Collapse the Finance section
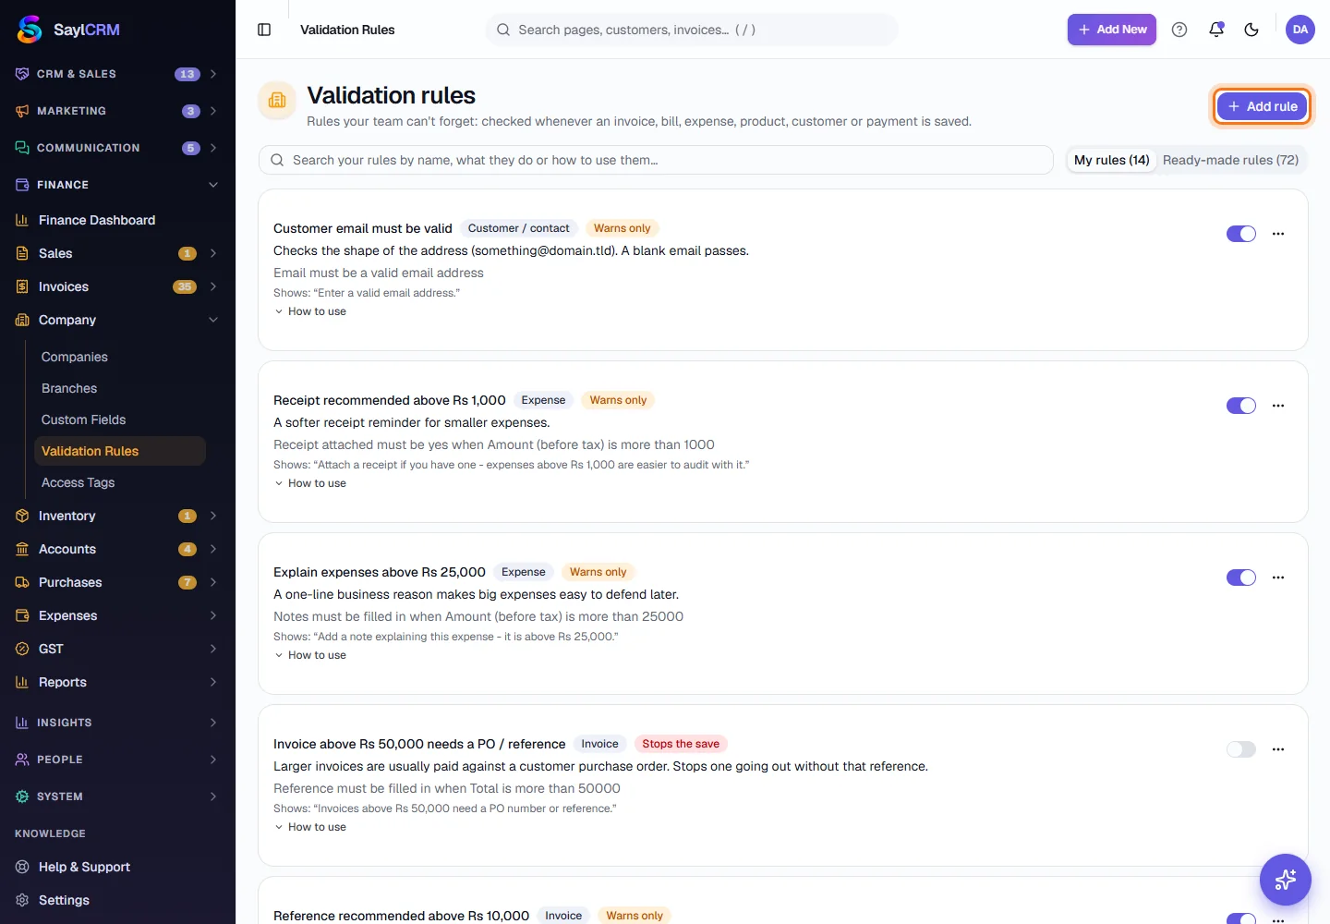The width and height of the screenshot is (1330, 924). point(117,185)
